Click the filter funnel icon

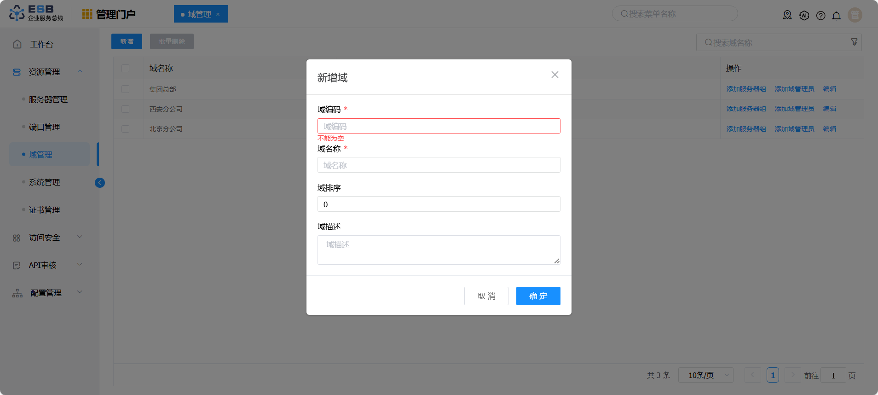[x=854, y=42]
